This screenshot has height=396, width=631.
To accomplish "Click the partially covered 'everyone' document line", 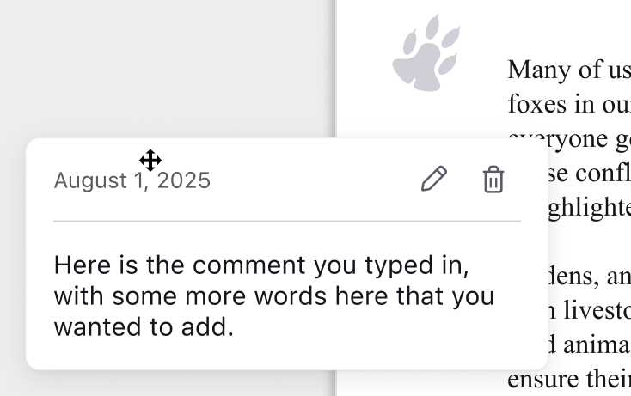I will [x=568, y=137].
